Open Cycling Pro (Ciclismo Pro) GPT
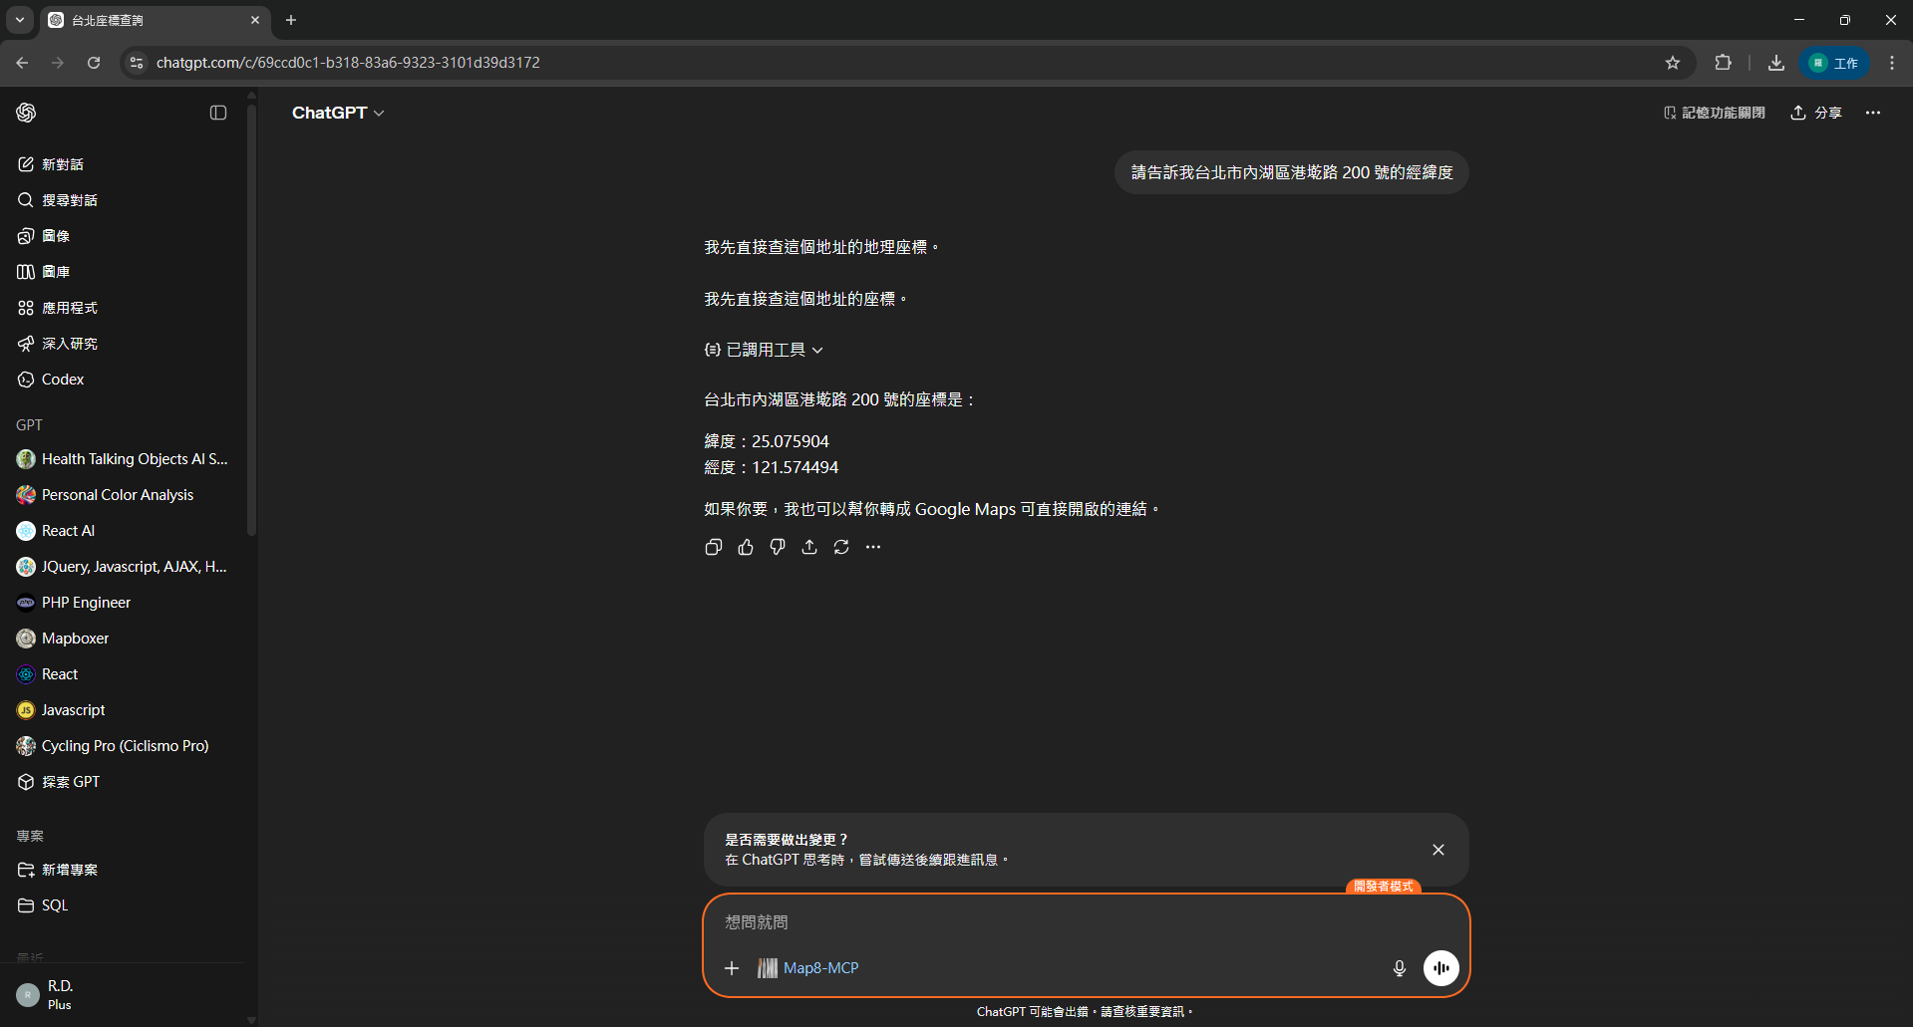The image size is (1913, 1027). point(122,746)
